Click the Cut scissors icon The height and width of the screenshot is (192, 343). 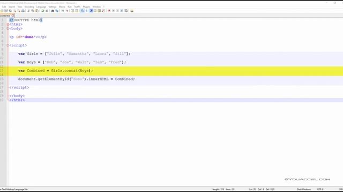tap(28, 11)
